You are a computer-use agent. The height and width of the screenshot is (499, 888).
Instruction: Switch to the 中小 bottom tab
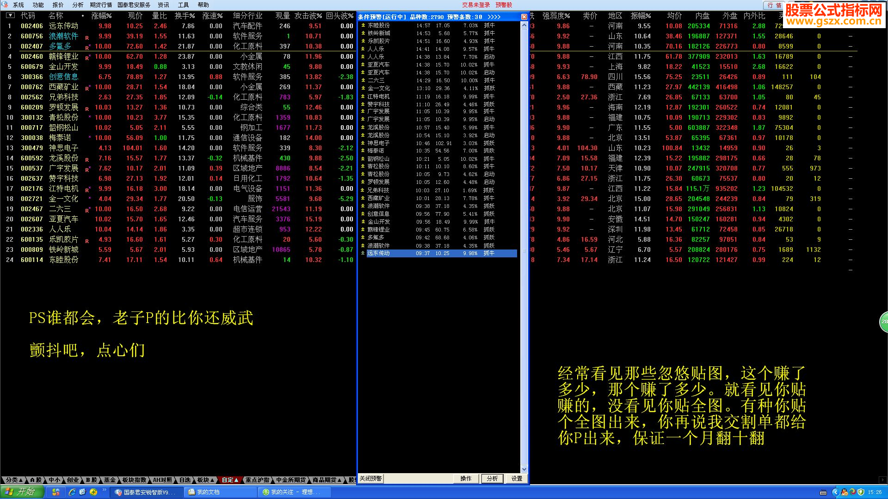pos(55,480)
